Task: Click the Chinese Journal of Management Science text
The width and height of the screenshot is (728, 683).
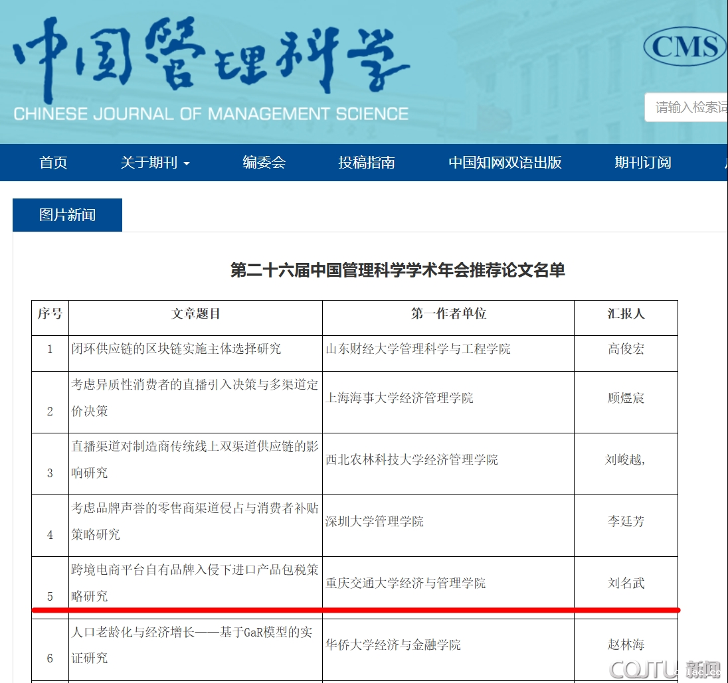Action: pyautogui.click(x=211, y=114)
